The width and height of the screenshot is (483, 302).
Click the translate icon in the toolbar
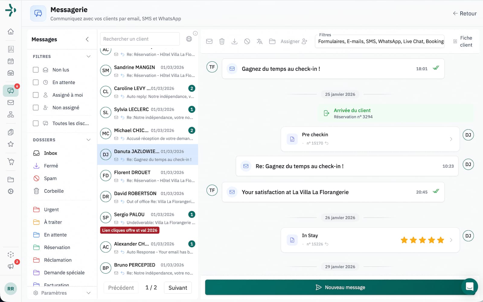[x=260, y=41]
